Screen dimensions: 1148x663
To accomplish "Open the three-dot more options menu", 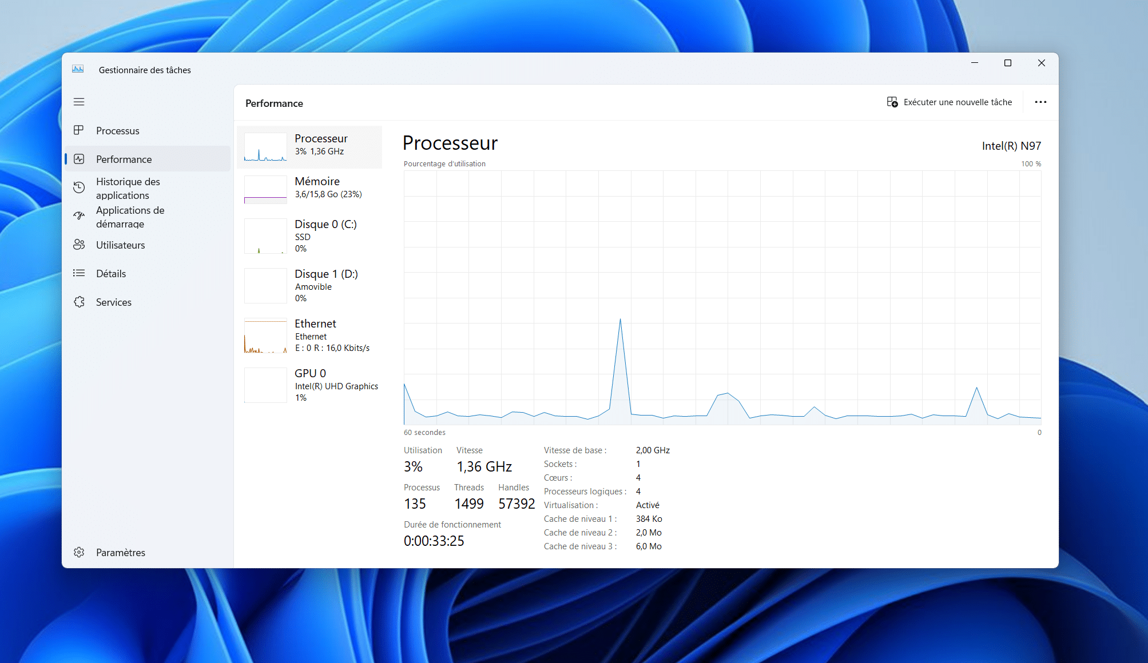I will tap(1040, 102).
